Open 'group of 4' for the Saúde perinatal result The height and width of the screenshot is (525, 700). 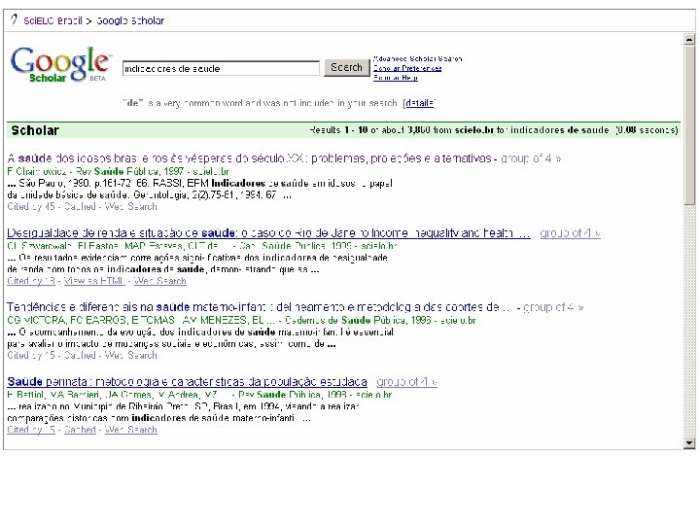pos(406,382)
